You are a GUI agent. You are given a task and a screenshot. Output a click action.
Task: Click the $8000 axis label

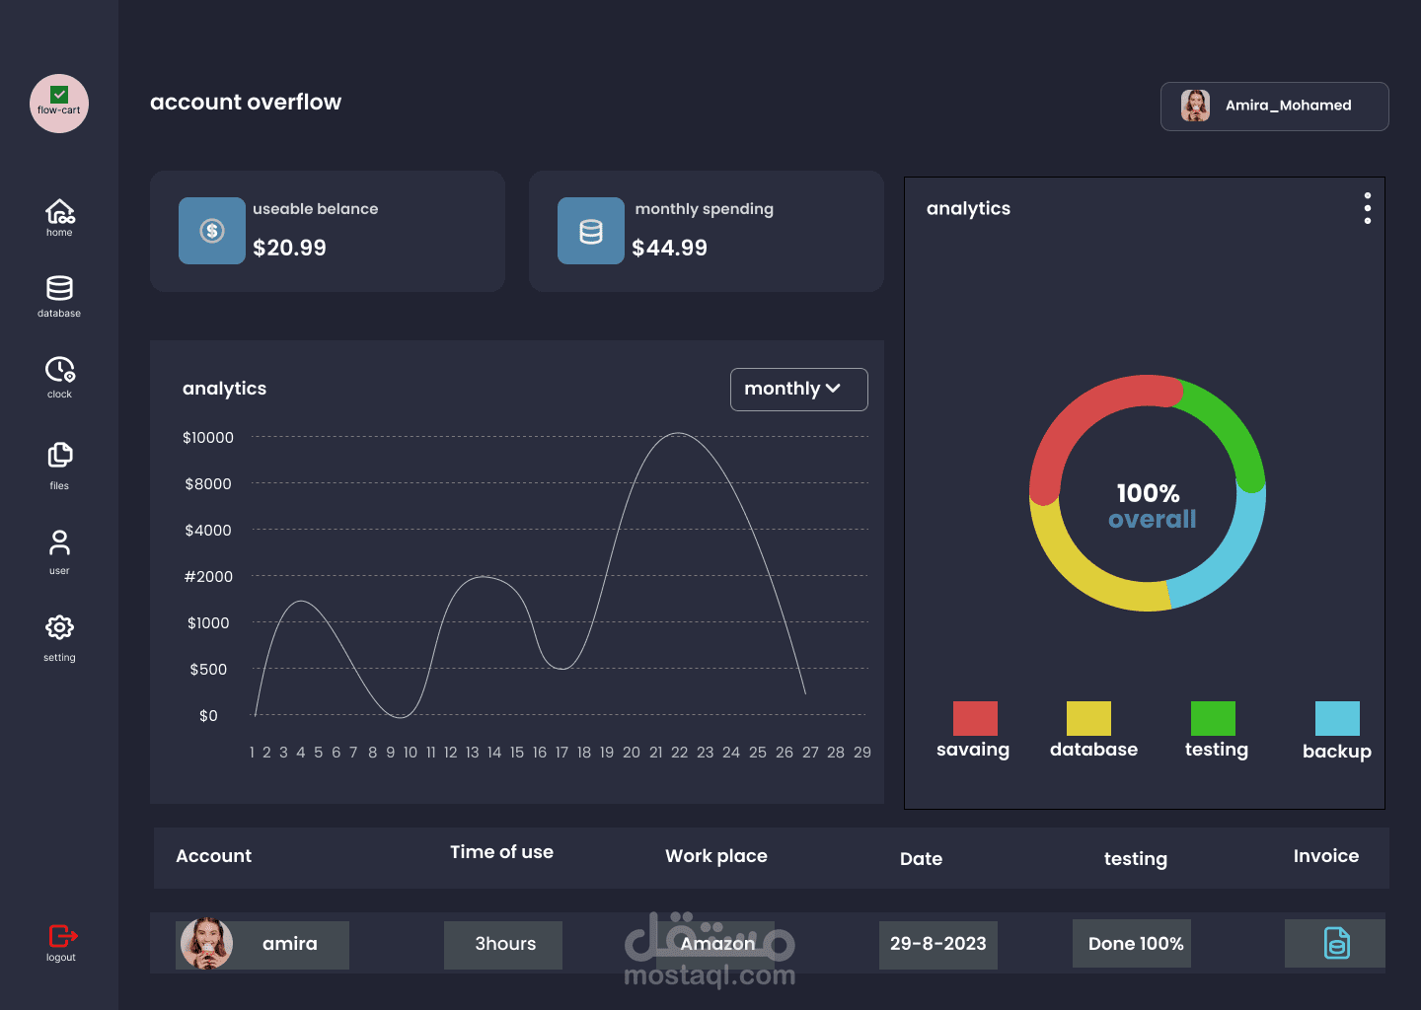[x=208, y=484]
